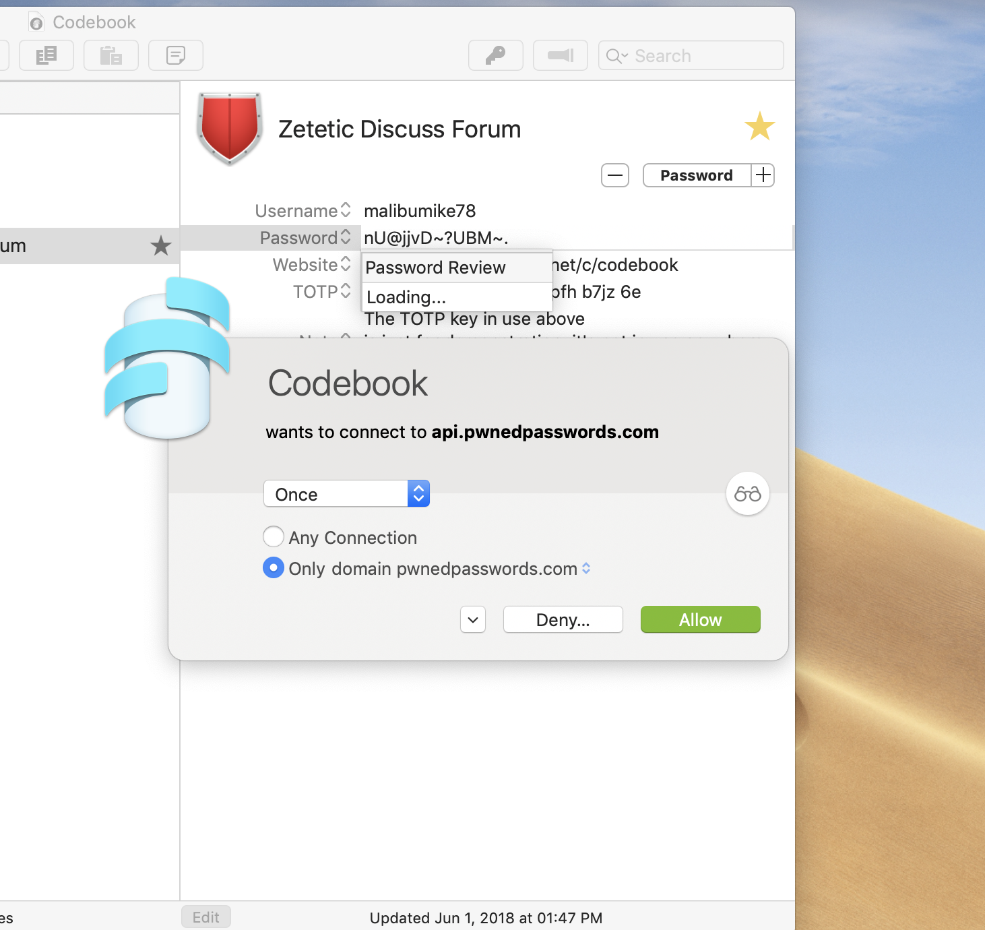This screenshot has width=985, height=930.
Task: Open the domain pwnedpasswords.com selector arrows
Action: (586, 568)
